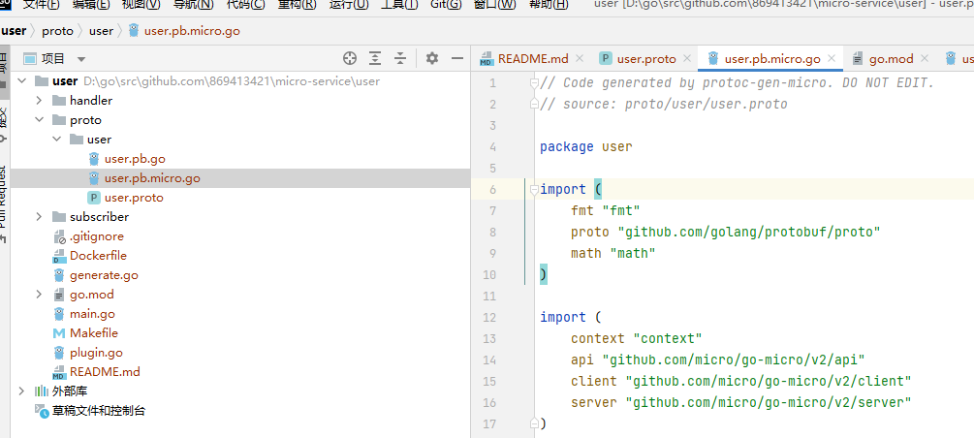Click user.pb.micro.go breadcrumb in navigation bar
Viewport: 974px width, 438px height.
point(192,31)
